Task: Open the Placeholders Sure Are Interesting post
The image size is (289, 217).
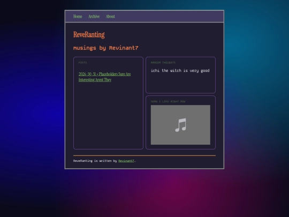Action: 104,77
